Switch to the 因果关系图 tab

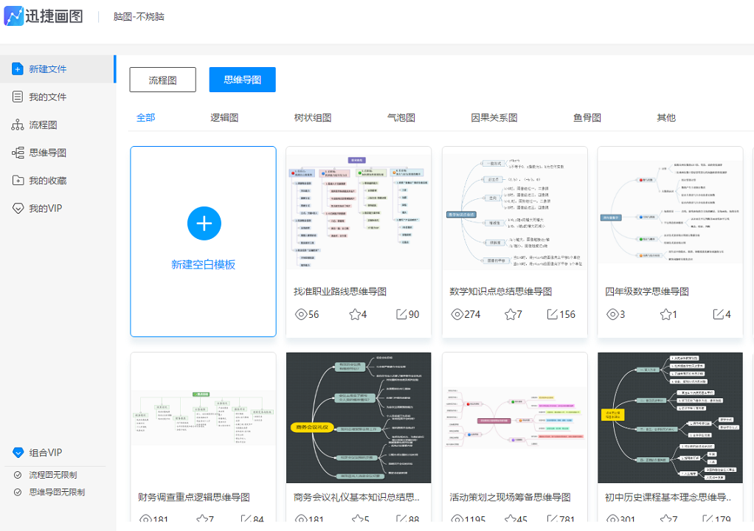(x=494, y=118)
